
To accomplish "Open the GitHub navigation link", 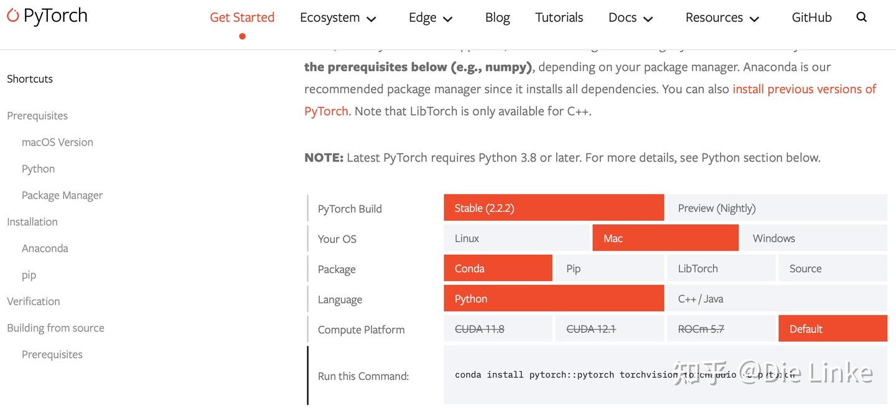I will coord(811,17).
